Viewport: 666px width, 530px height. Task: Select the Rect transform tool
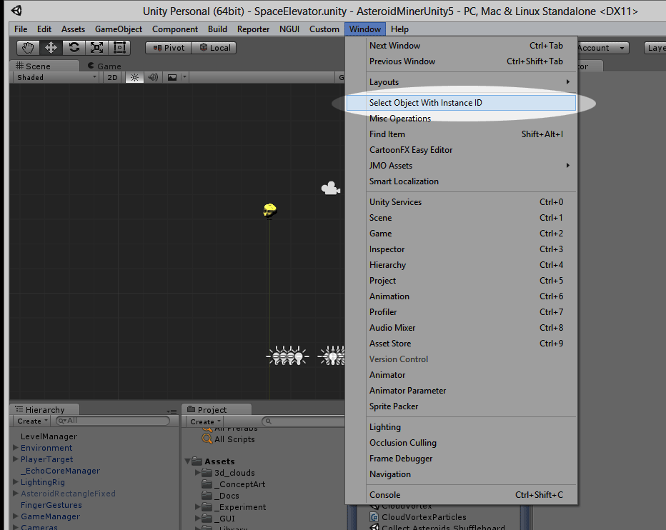[119, 48]
